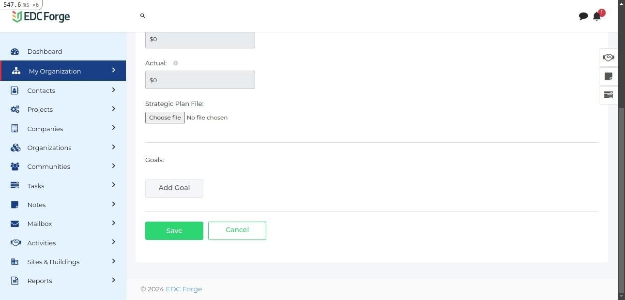
Task: Go to Mailbox in sidebar
Action: (39, 224)
